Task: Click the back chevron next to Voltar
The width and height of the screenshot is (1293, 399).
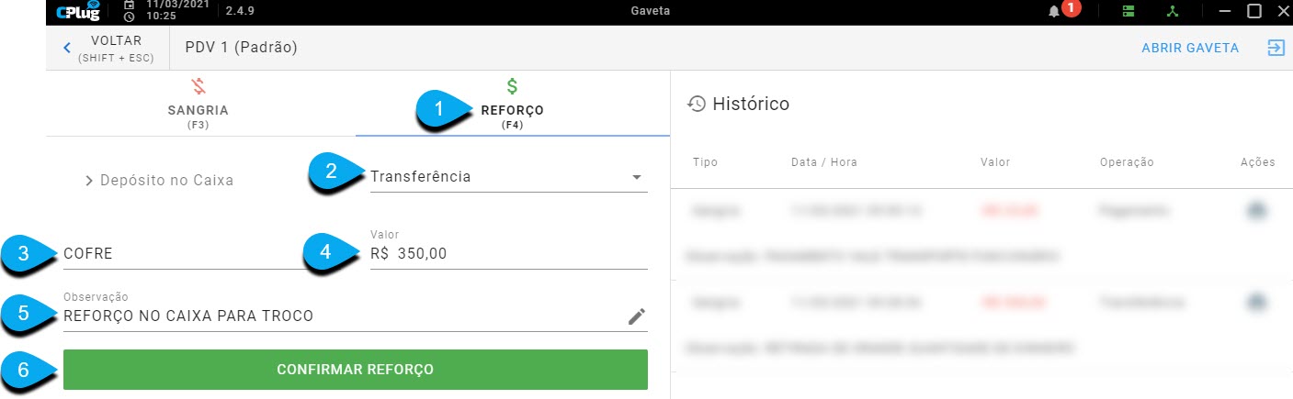Action: (67, 48)
